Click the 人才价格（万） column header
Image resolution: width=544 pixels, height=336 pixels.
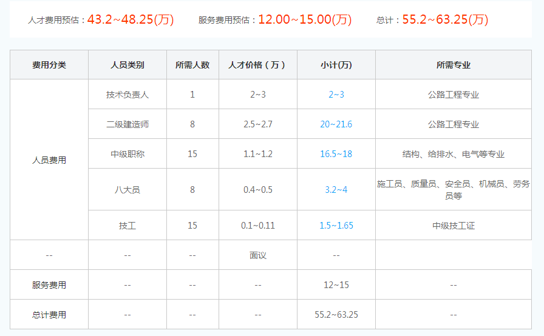[258, 65]
